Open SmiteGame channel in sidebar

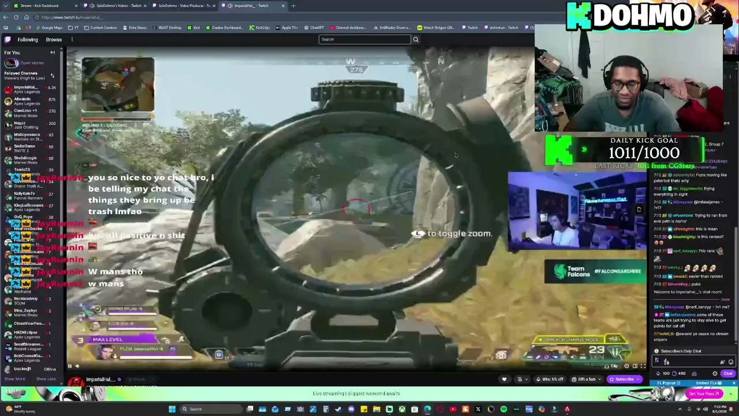(x=30, y=148)
